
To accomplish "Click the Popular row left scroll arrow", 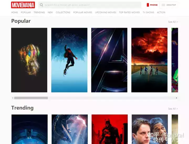I will [x=13, y=98].
